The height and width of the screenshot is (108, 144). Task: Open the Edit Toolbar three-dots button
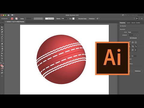point(2,76)
